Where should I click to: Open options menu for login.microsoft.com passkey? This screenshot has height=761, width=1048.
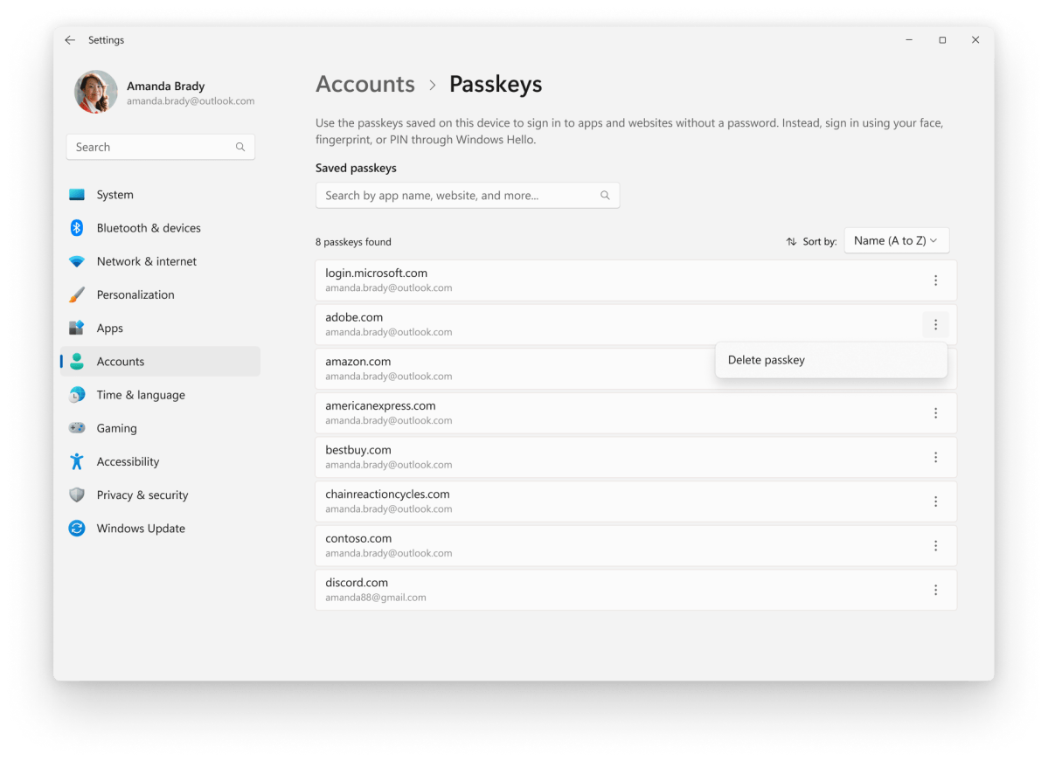click(x=935, y=280)
